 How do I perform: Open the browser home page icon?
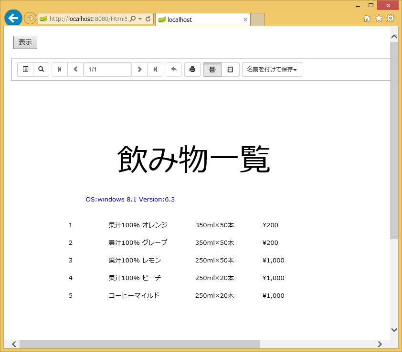coord(367,19)
